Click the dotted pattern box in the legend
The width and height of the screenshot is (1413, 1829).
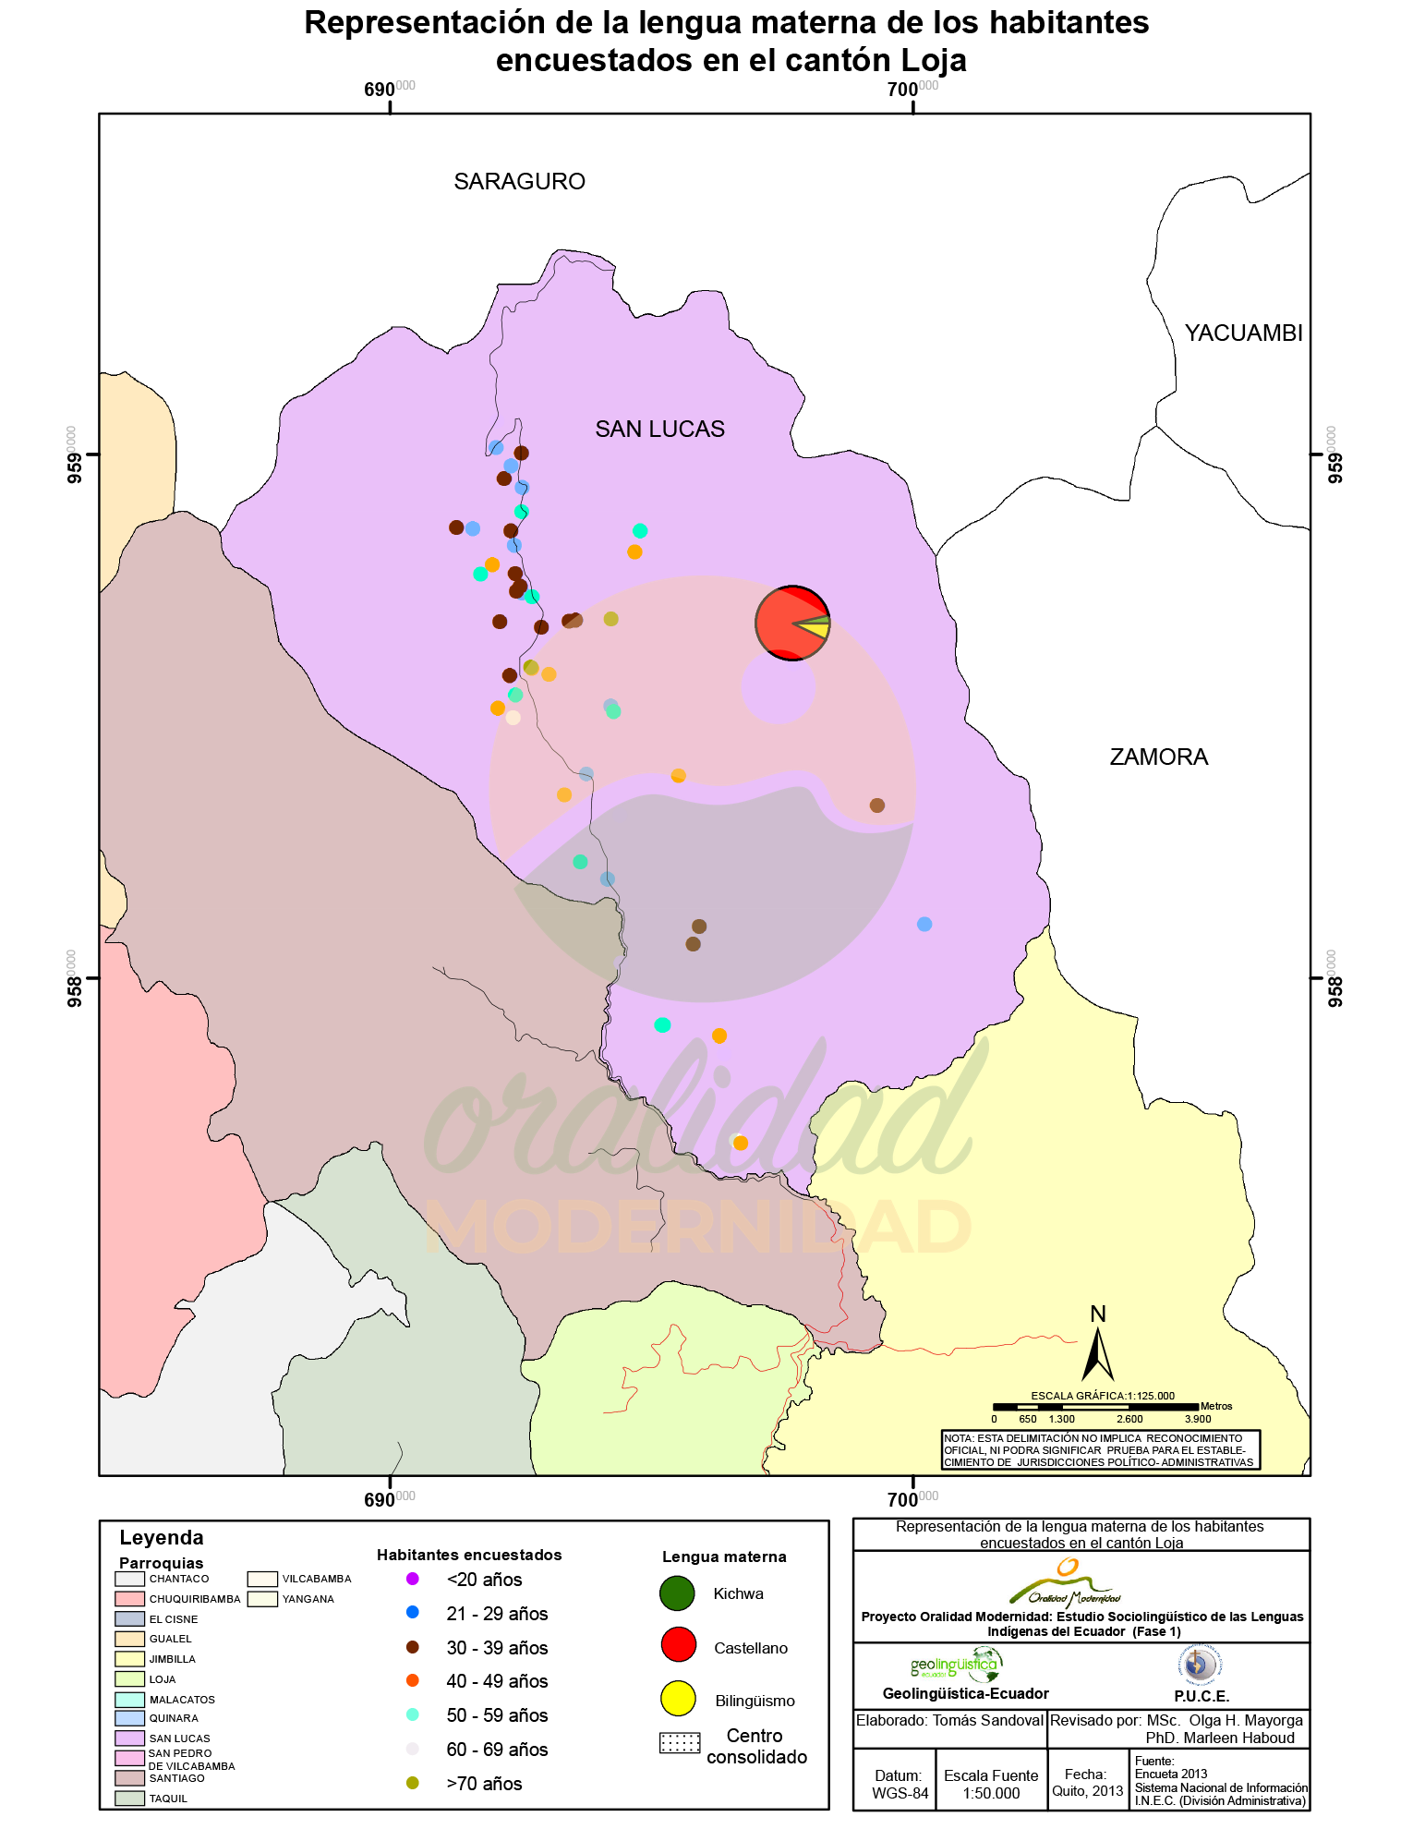click(680, 1743)
